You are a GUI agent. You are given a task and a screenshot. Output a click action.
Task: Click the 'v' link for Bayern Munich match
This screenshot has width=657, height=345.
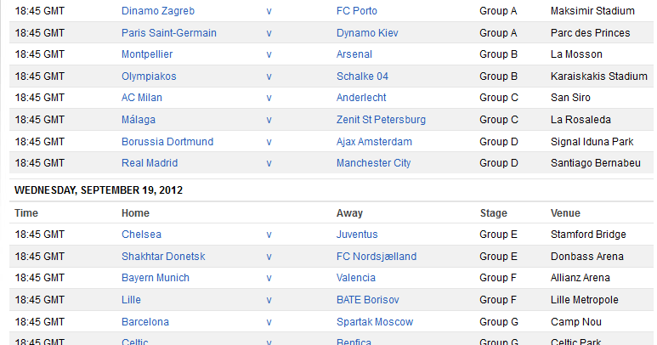tap(269, 278)
